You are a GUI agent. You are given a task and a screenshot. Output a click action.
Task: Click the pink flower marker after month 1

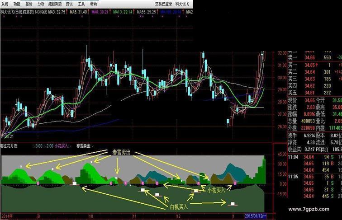point(235,183)
